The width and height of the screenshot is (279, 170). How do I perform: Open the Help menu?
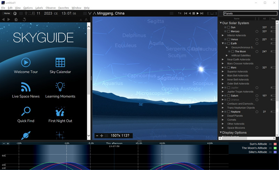[86, 8]
